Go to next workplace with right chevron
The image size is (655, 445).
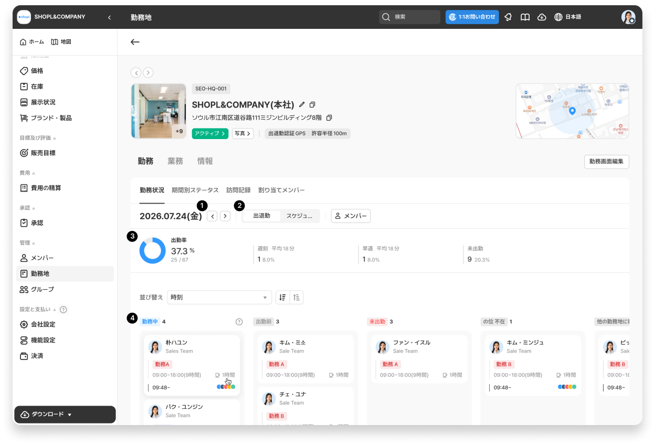pos(148,72)
